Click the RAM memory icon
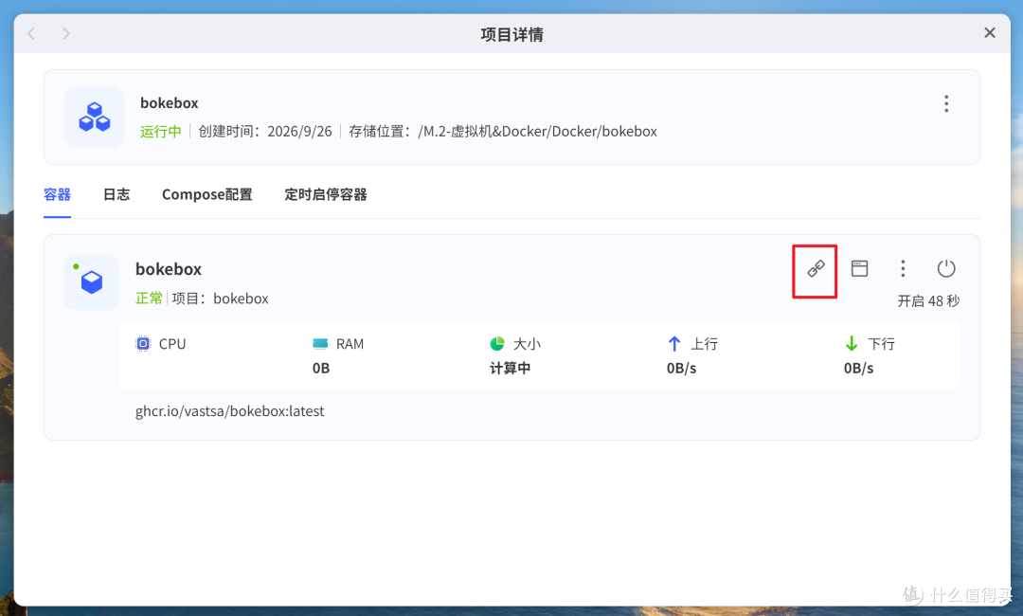The width and height of the screenshot is (1023, 616). tap(320, 343)
